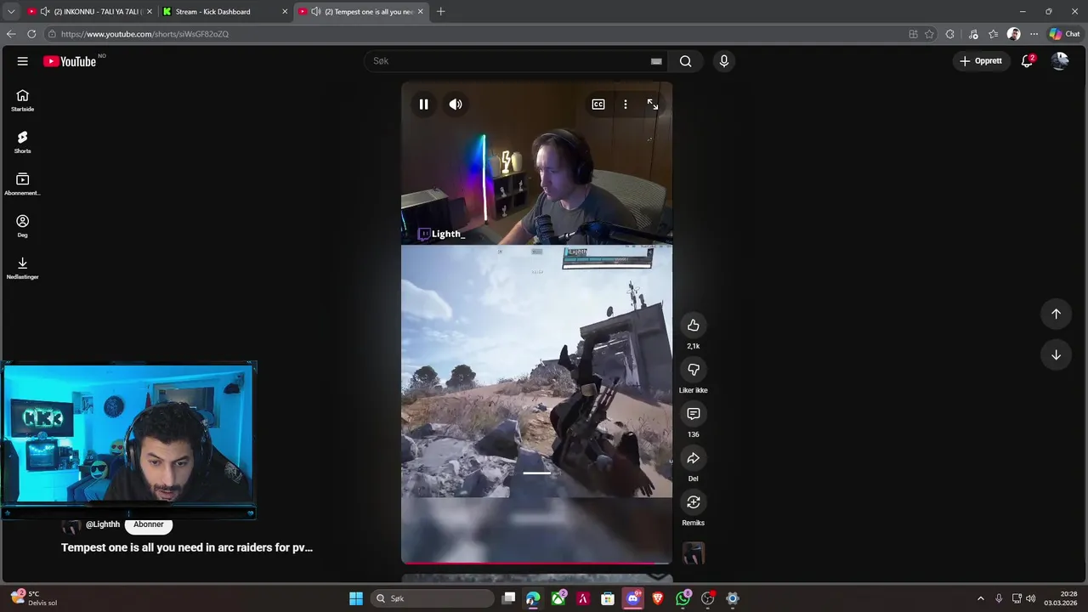Open Startside in the sidebar
This screenshot has width=1088, height=612.
23,100
